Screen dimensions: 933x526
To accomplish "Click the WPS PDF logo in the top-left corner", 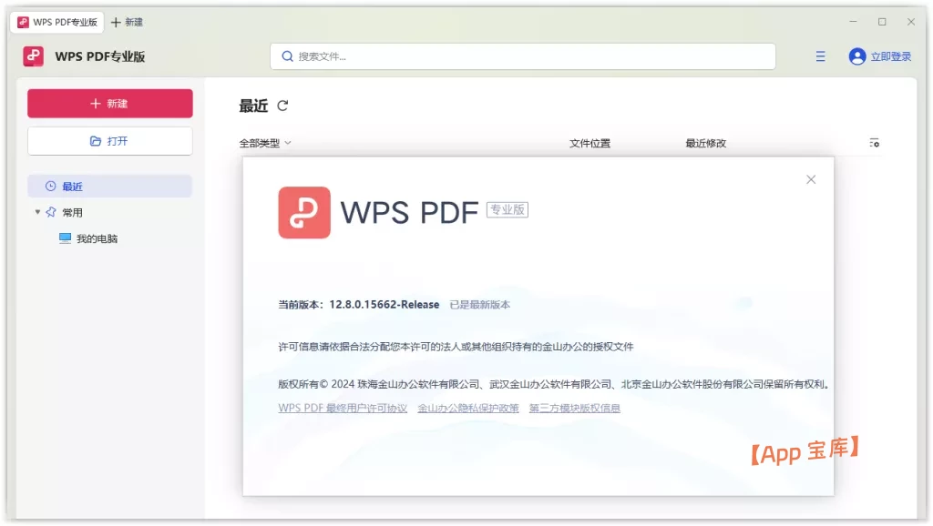I will tap(33, 56).
